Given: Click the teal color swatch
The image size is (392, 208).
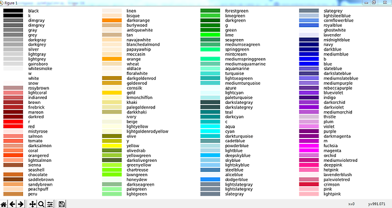Looking at the screenshot, I should [x=210, y=112].
